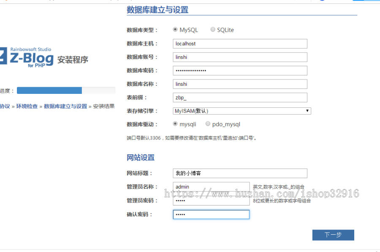Click the 协议 breadcrumb link
The width and height of the screenshot is (380, 252).
pos(4,106)
